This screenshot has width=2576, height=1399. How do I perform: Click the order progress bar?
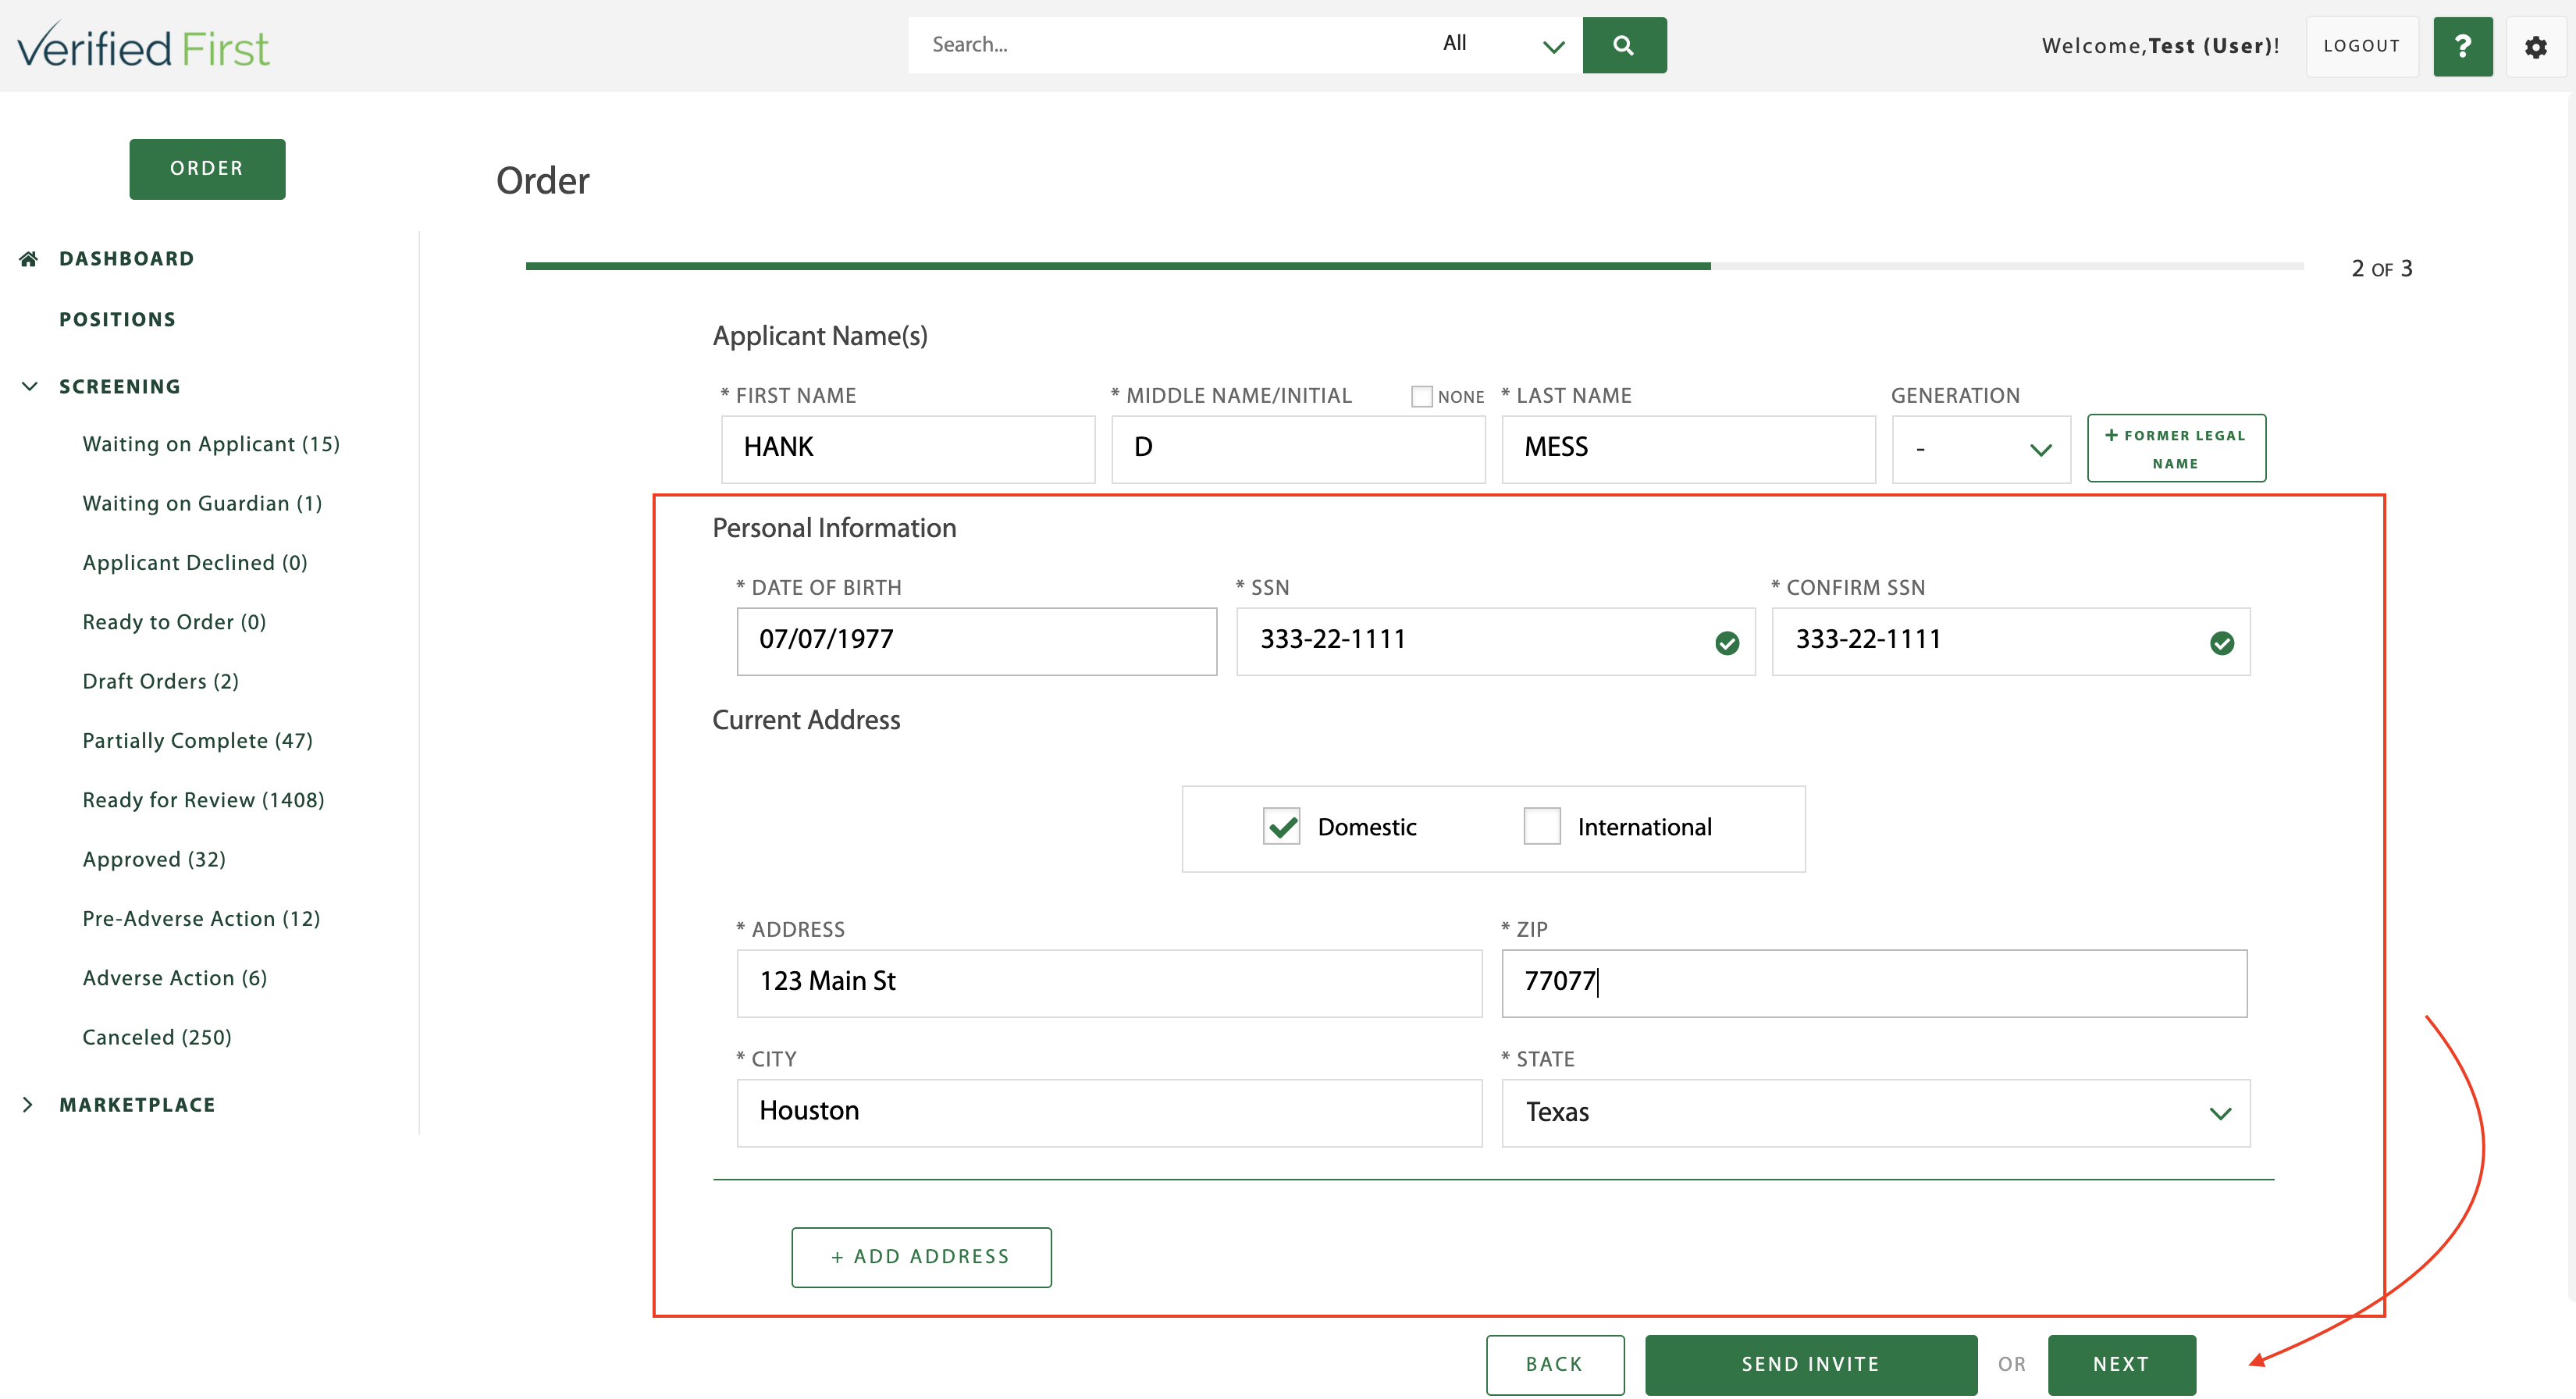[1414, 266]
